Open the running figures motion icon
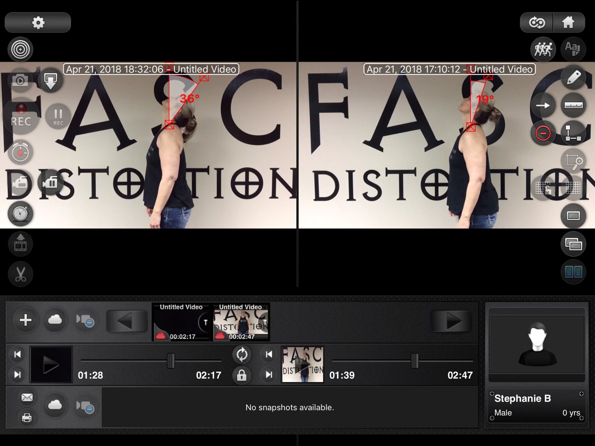 click(x=543, y=49)
